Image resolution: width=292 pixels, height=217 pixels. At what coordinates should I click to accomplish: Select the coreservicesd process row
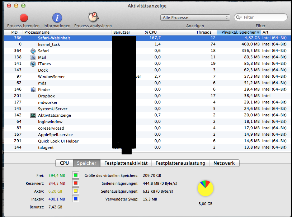[x=147, y=128]
